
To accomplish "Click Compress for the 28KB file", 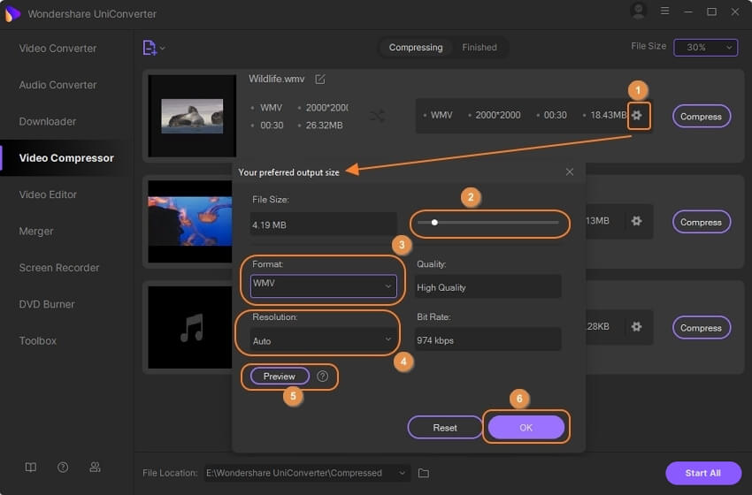I will (702, 328).
